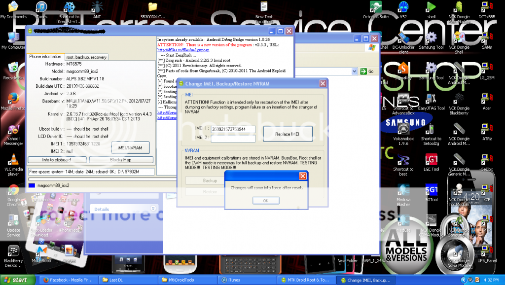This screenshot has height=285, width=505.
Task: Click the IMEI 2 input field
Action: point(233,139)
